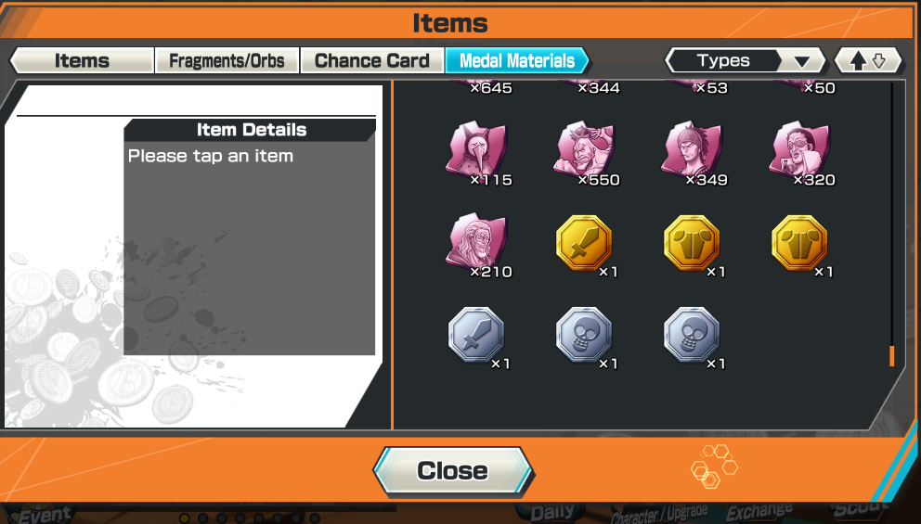Tap the pink character fragment x550
This screenshot has height=524, width=921.
coord(584,151)
